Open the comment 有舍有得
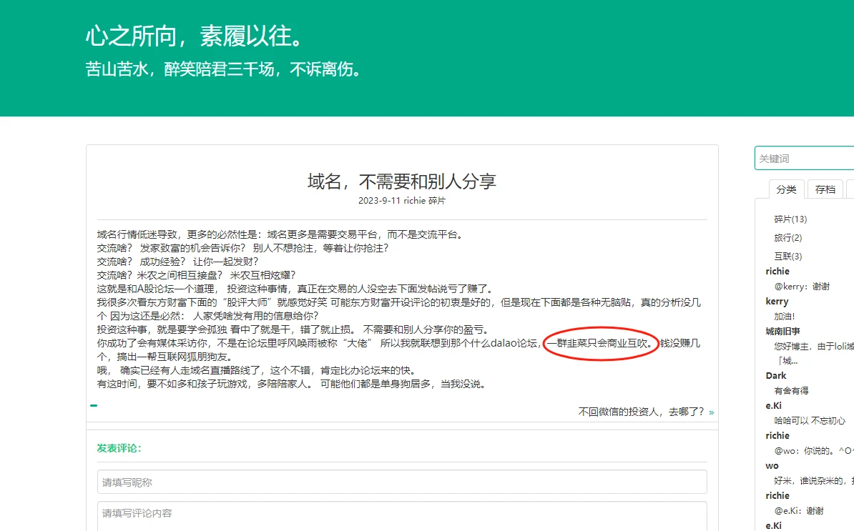Image resolution: width=854 pixels, height=531 pixels. 792,391
